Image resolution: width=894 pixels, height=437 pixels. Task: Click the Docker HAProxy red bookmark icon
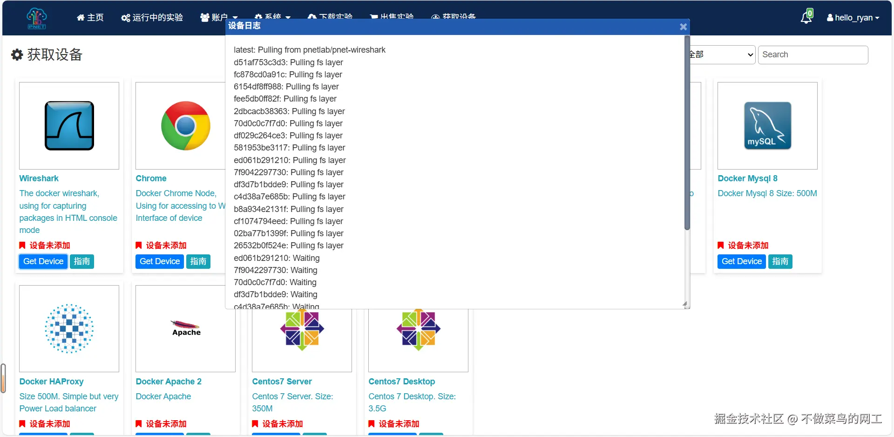pyautogui.click(x=22, y=424)
